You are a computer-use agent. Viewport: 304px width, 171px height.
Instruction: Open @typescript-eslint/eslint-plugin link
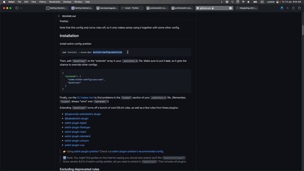[x=83, y=114]
